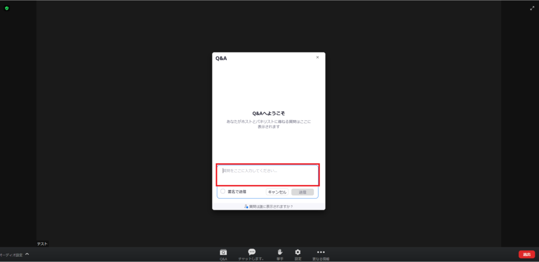Enter full screen with the top-right arrows icon
Image resolution: width=539 pixels, height=262 pixels.
(x=532, y=8)
